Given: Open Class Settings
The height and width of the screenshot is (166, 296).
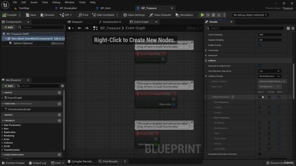Looking at the screenshot, I should pyautogui.click(x=134, y=15).
